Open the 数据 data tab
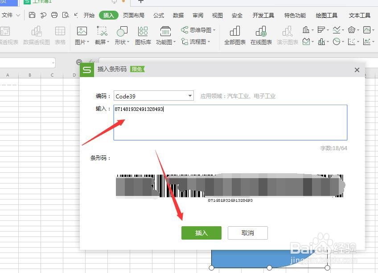Viewport: 378px width, 273px height. 178,15
